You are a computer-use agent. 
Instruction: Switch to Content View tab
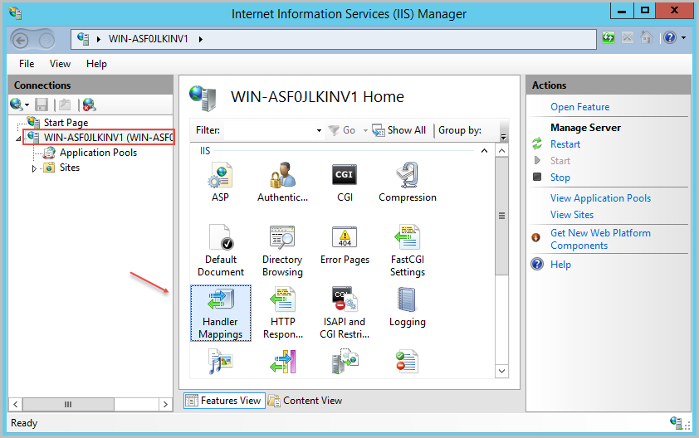pos(305,401)
